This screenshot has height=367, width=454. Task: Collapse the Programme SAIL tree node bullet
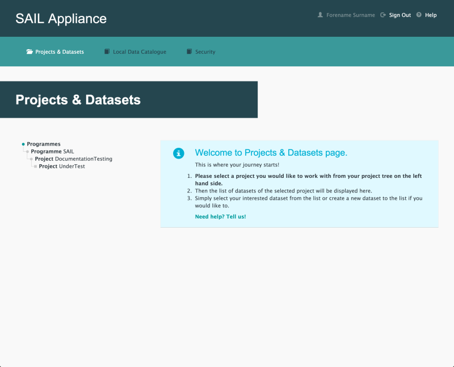point(27,152)
